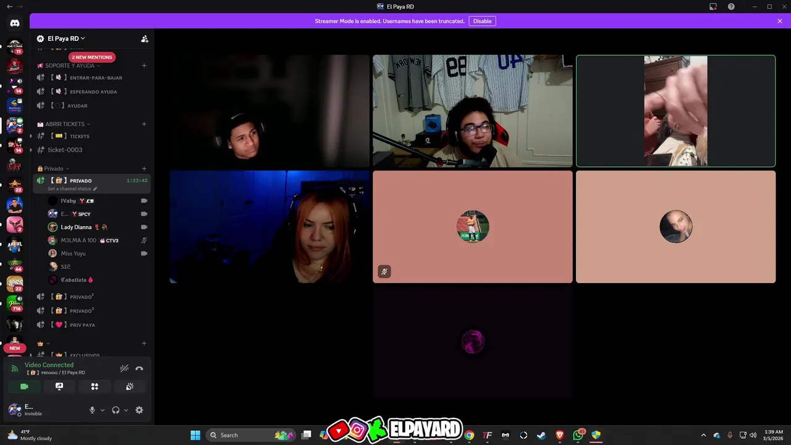
Task: Open Steam from the taskbar
Action: [x=541, y=435]
